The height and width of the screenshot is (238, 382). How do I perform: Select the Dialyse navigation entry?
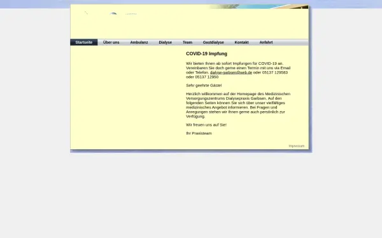[165, 43]
